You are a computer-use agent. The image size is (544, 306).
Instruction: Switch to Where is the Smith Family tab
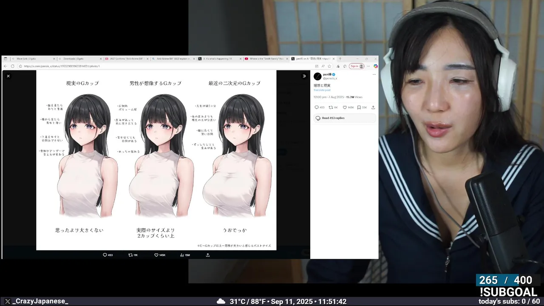click(266, 59)
